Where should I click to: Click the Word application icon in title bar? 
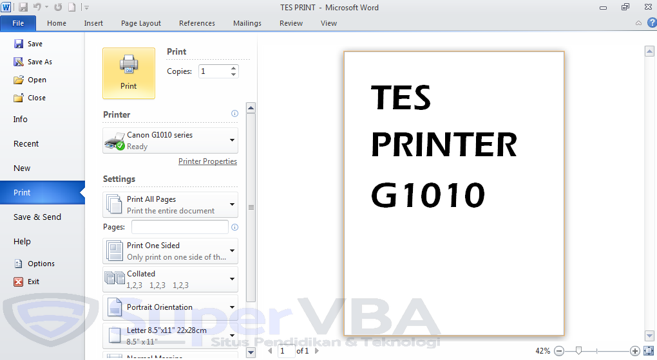coord(6,7)
